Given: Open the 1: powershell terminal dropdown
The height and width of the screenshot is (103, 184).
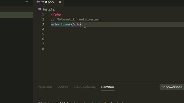Looking at the screenshot, I should (x=172, y=87).
